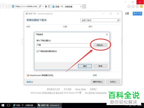Click the default download location text field
This screenshot has height=108, width=144.
click(64, 45)
